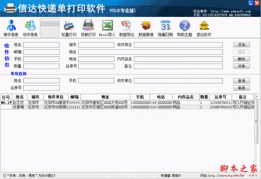
Task: Click the 姓名 column header
Action: click(x=20, y=97)
